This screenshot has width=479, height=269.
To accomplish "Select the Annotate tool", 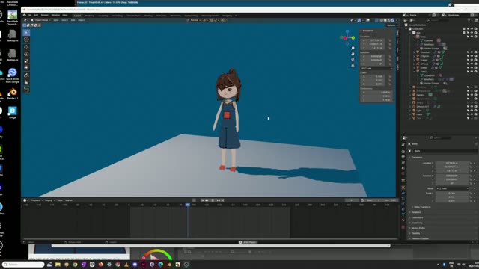I will click(27, 75).
